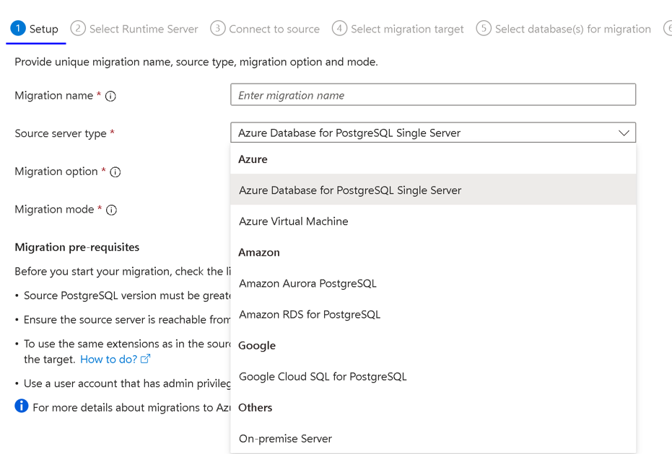Click info icon beside Migration name

[110, 96]
